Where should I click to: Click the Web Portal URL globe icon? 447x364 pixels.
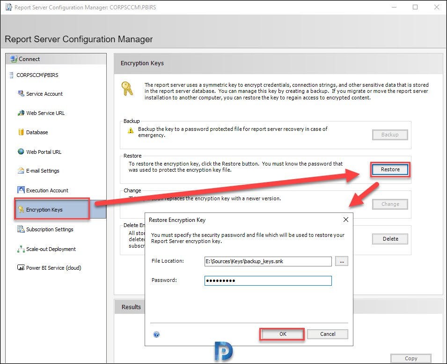(x=21, y=152)
